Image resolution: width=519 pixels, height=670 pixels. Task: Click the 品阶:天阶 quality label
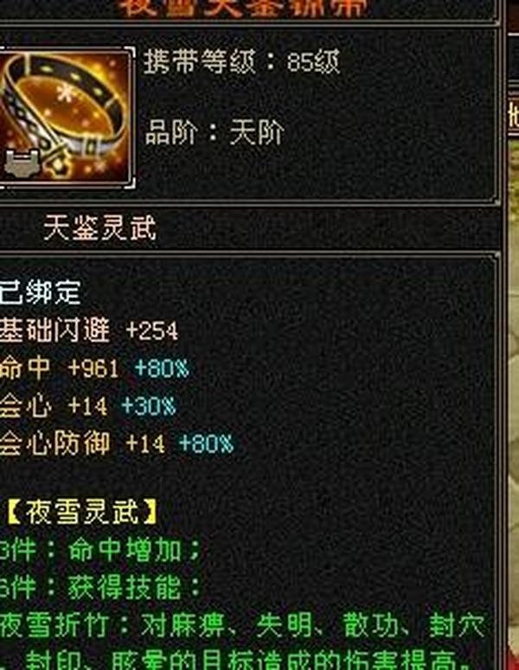pyautogui.click(x=215, y=132)
